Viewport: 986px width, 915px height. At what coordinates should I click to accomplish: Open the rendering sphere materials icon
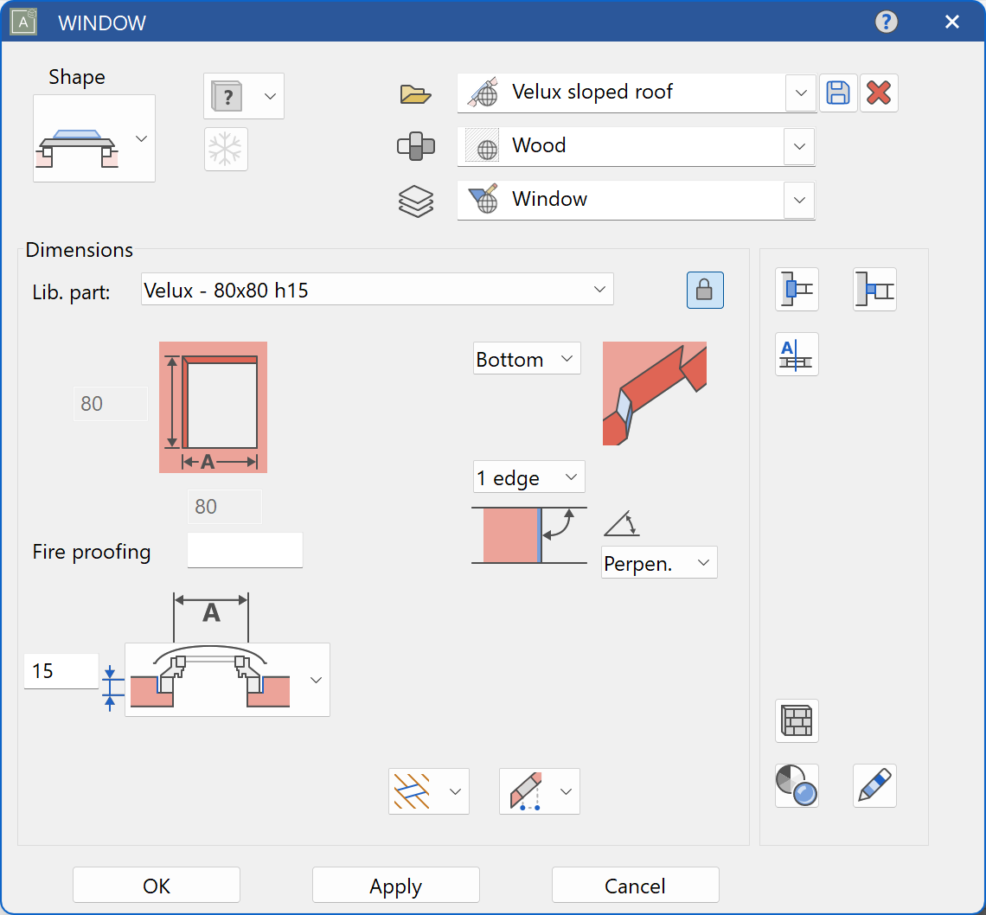click(797, 785)
